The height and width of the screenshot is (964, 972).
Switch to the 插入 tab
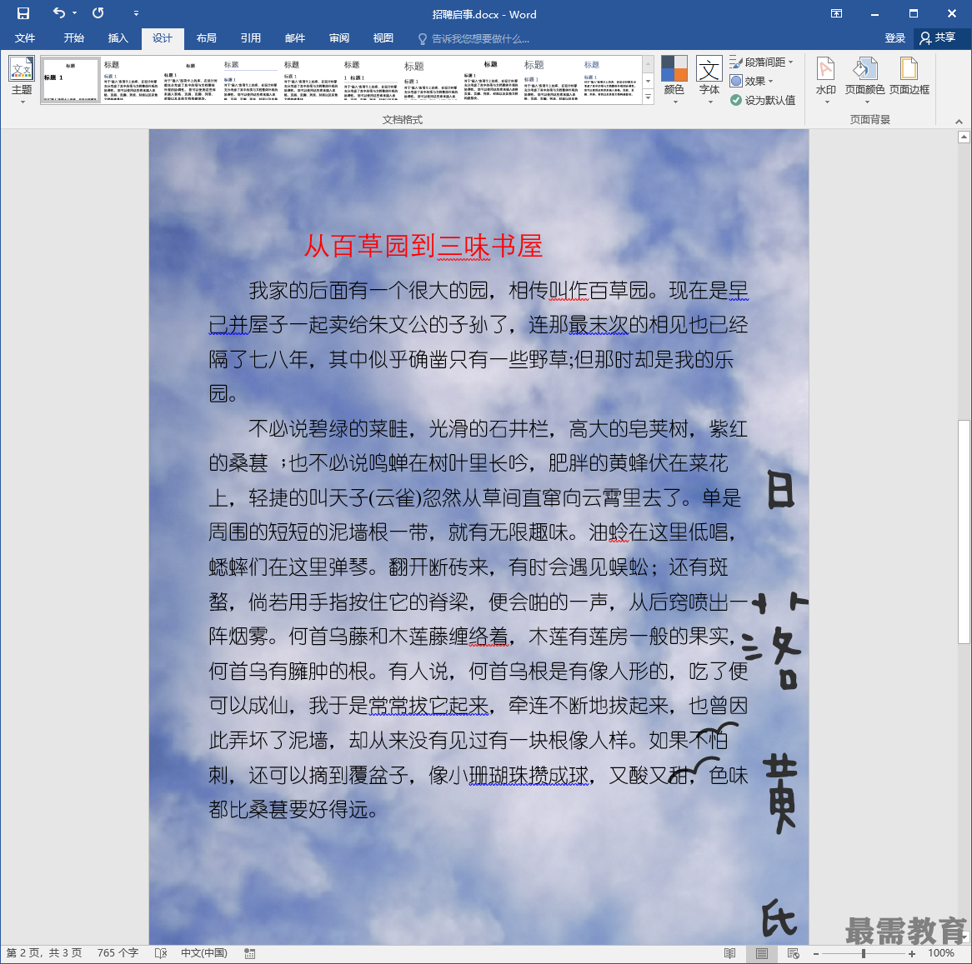pyautogui.click(x=118, y=38)
